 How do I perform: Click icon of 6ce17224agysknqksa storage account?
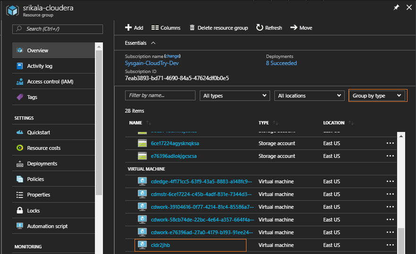point(143,143)
